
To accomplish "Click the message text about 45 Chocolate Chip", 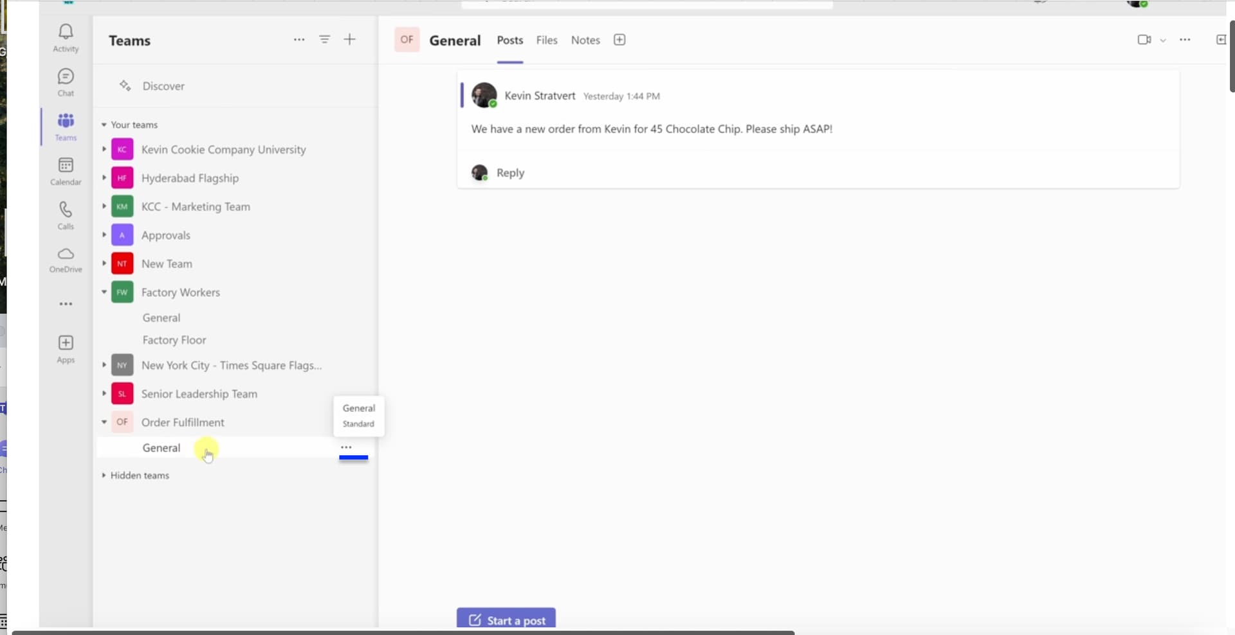I will click(652, 129).
